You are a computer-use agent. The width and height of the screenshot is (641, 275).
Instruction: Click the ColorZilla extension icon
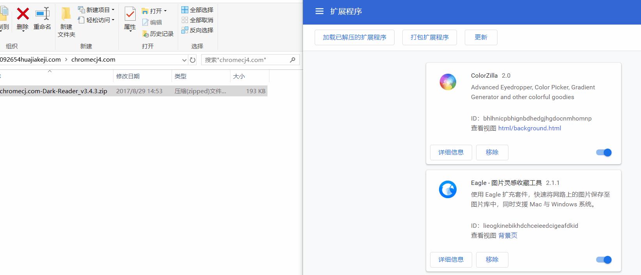tap(448, 82)
